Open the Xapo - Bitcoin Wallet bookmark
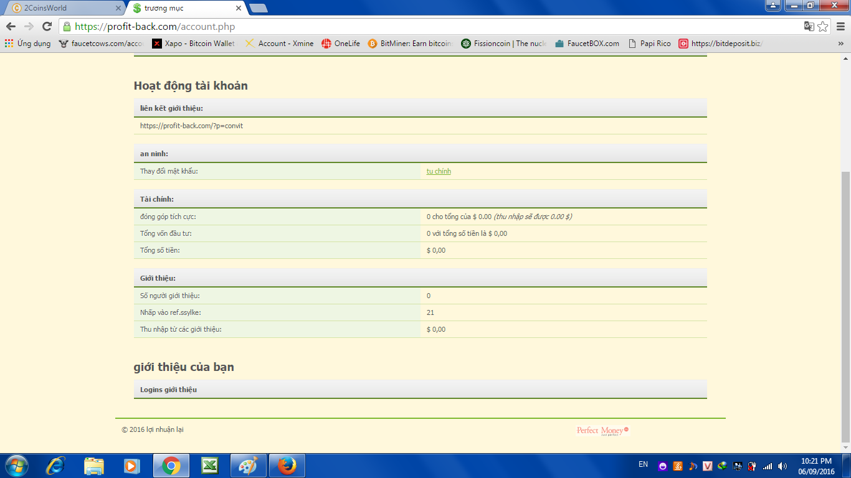This screenshot has width=851, height=478. 195,44
